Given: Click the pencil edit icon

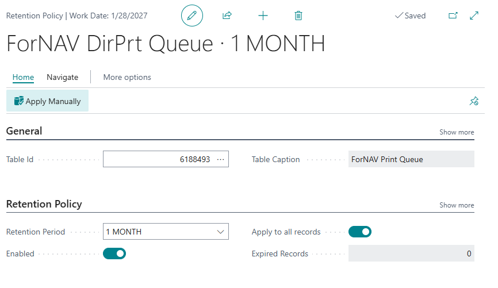Looking at the screenshot, I should (192, 16).
